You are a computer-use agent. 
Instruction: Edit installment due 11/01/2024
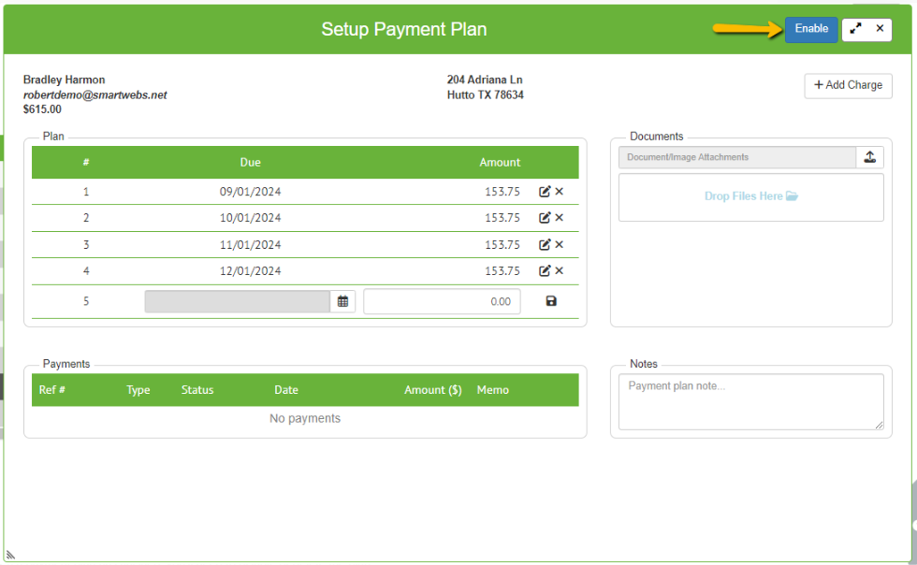pos(545,244)
